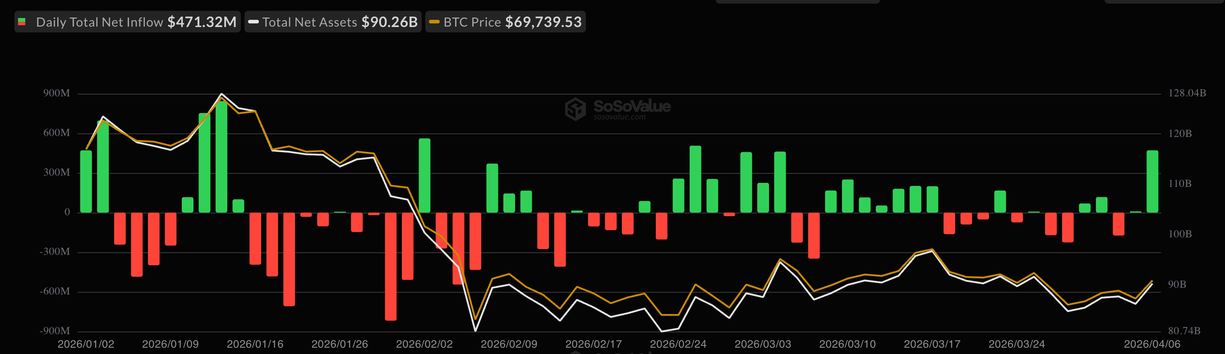Viewport: 1225px width, 354px height.
Task: Click the last green inflow bar on 2026/04/06
Action: [1152, 181]
